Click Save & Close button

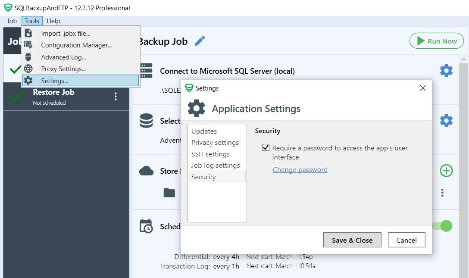click(352, 240)
